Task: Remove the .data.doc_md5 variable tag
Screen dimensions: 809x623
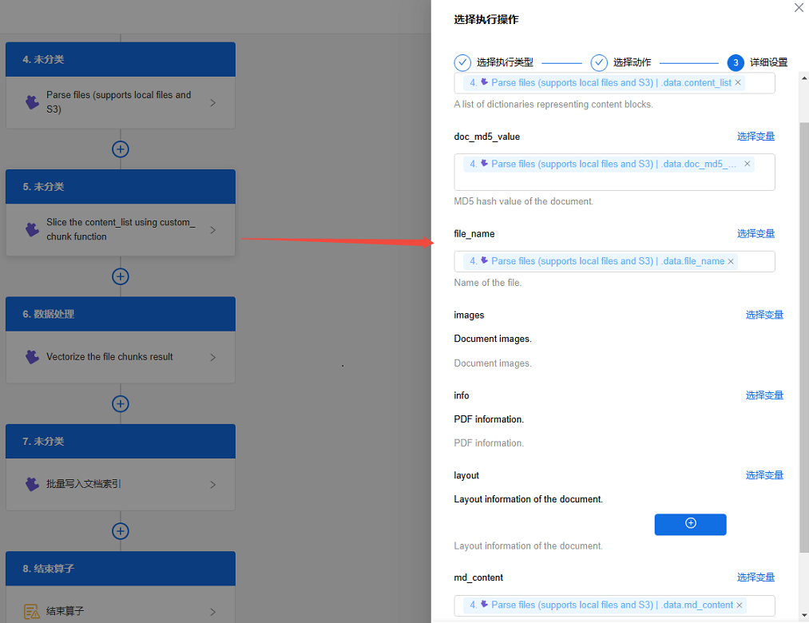Action: tap(747, 164)
